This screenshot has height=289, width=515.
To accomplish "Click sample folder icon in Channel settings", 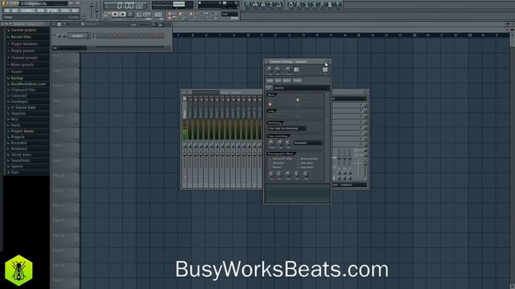I will (x=269, y=88).
